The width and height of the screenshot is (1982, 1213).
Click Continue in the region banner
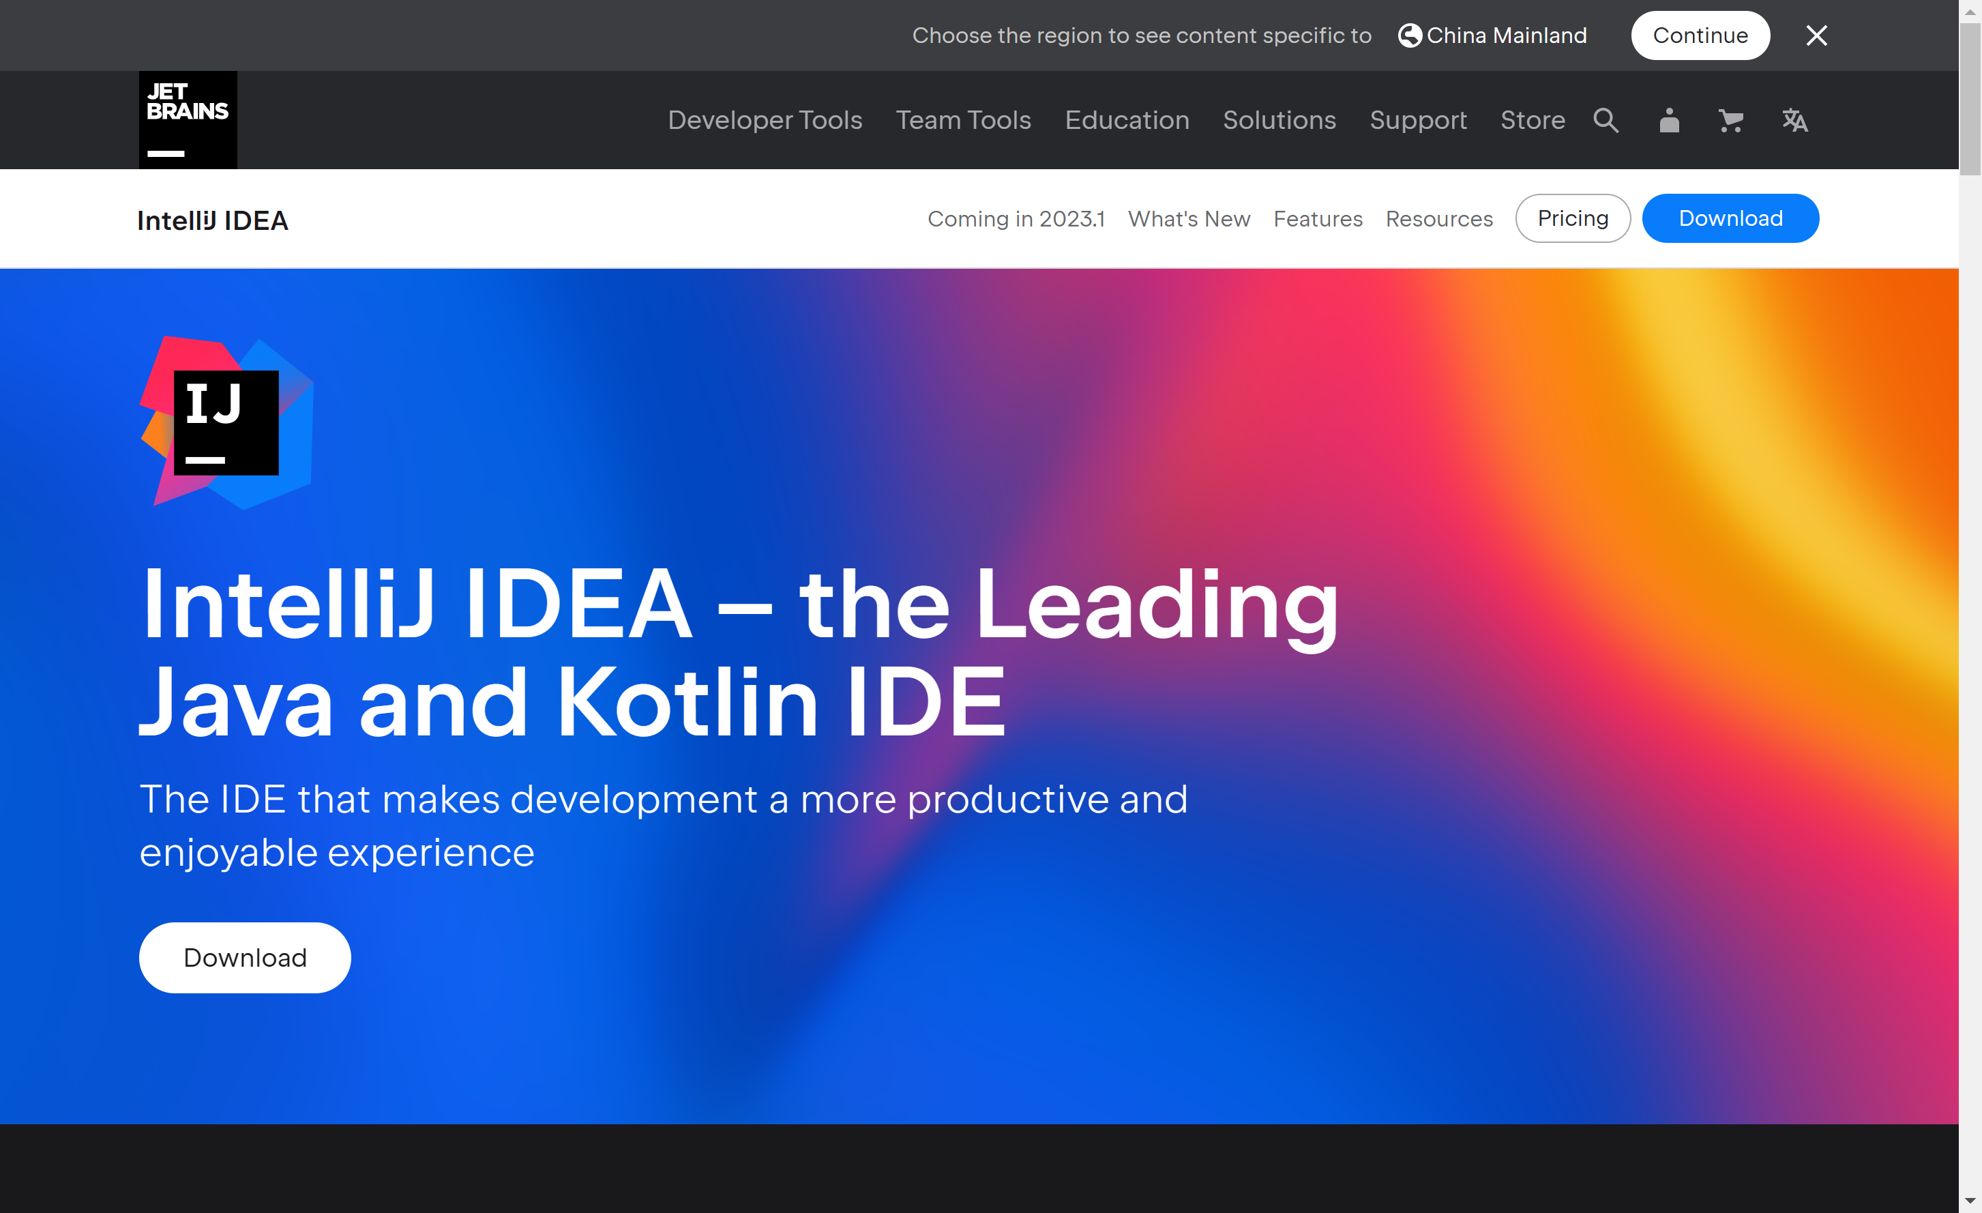(x=1700, y=35)
